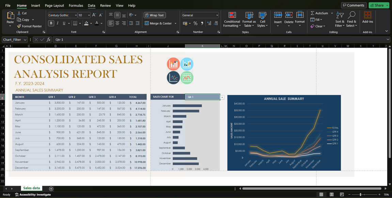Open the font name dropdown Century Gothic

pyautogui.click(x=76, y=15)
